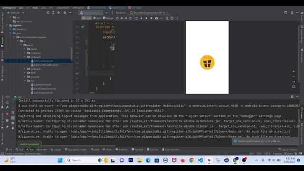Rotate emulator right icon
This screenshot has width=304, height=171.
click(136, 18)
